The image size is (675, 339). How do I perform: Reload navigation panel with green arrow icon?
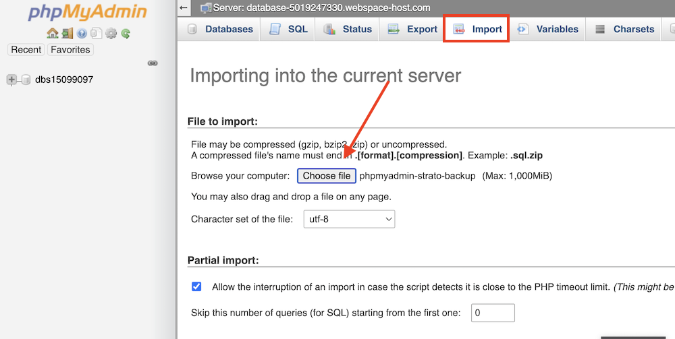(x=126, y=33)
